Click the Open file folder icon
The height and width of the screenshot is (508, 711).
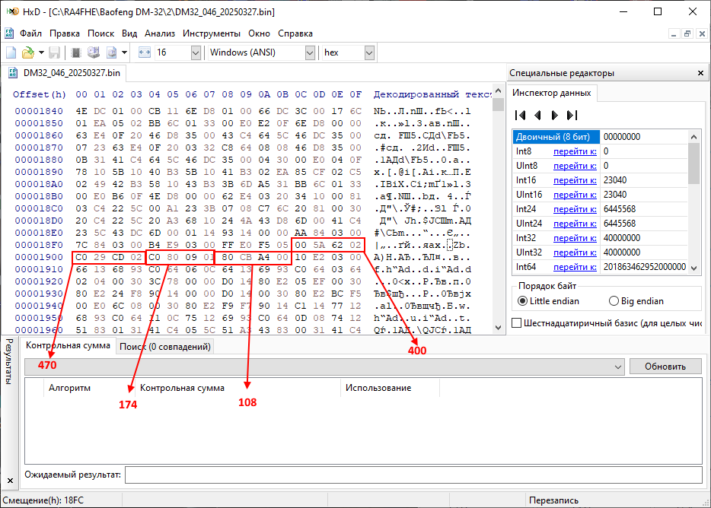pyautogui.click(x=28, y=52)
